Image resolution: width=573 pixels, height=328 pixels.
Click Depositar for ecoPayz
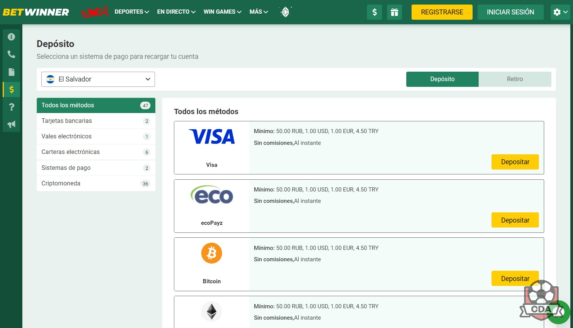(515, 220)
